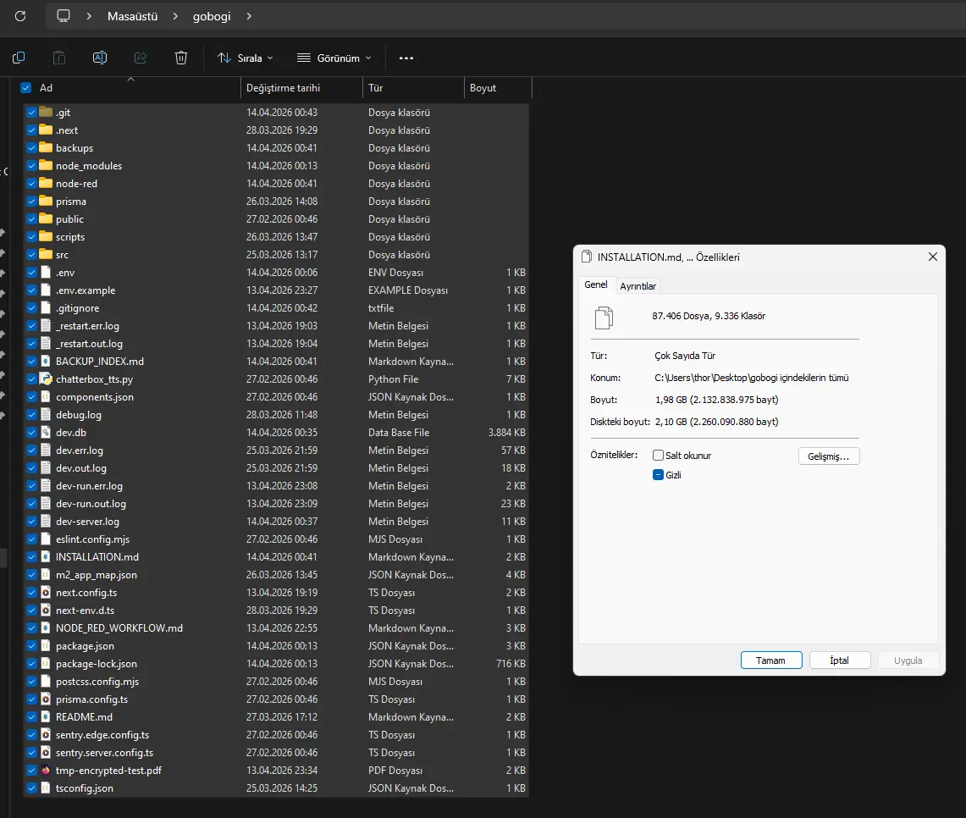Select the Genel tab in properties dialog
Screen dimensions: 966x818
[x=596, y=285]
